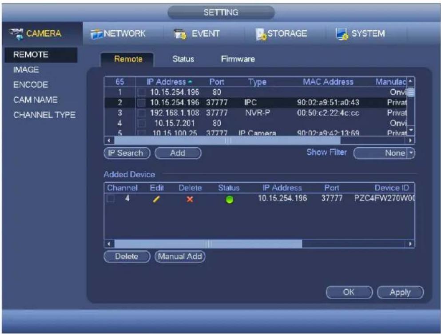
Task: Switch to the Firmware tab
Action: coord(238,59)
